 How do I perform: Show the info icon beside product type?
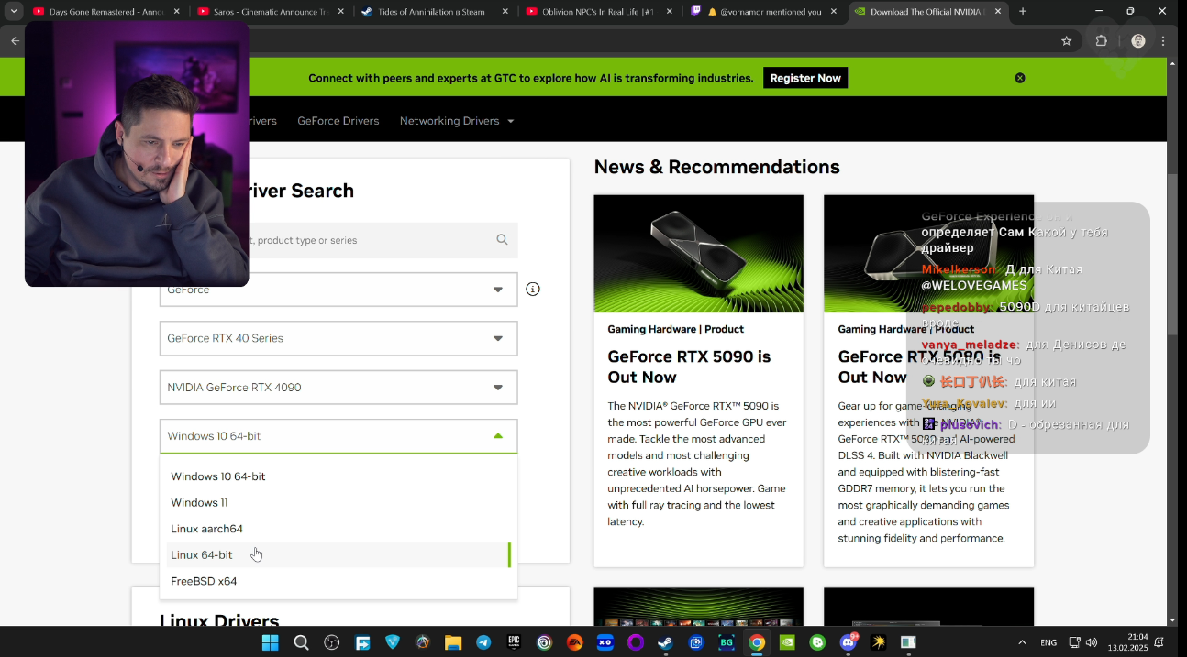[x=533, y=290]
